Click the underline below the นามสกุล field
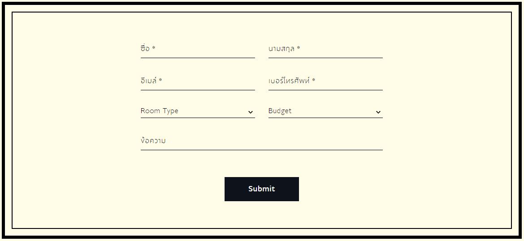 coord(325,58)
